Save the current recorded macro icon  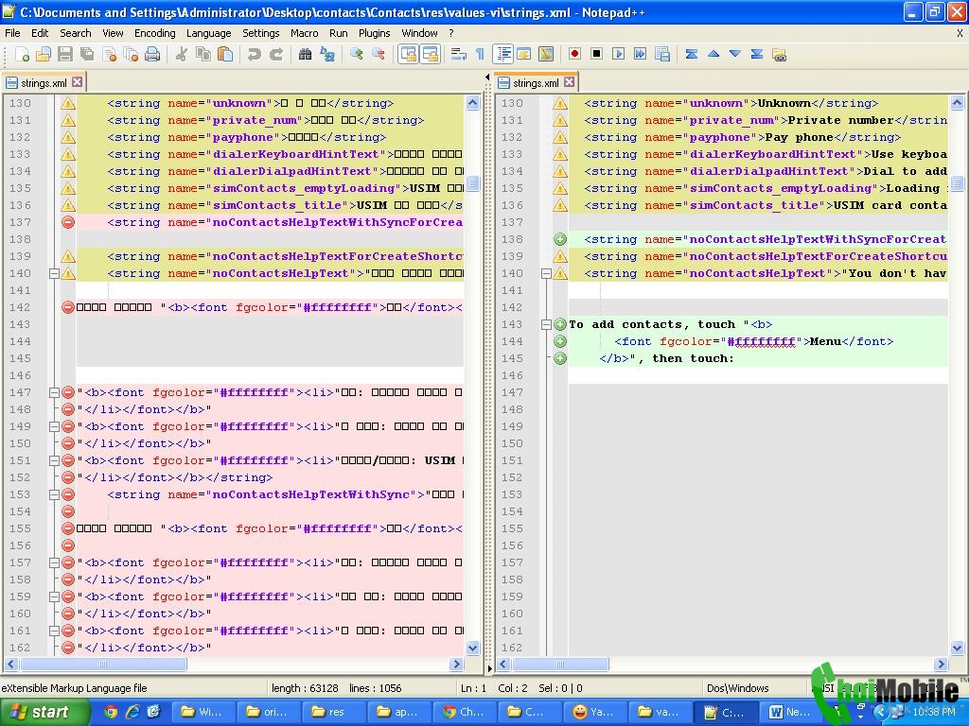662,54
